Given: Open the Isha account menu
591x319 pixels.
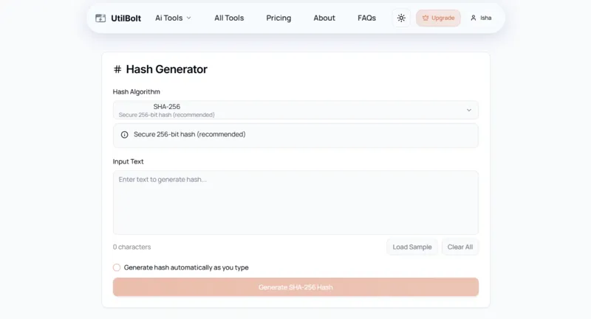Looking at the screenshot, I should pyautogui.click(x=481, y=18).
